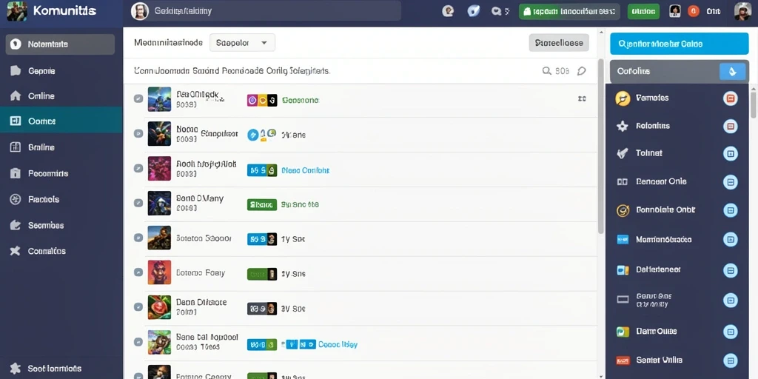Open the user profile avatar at top right
758x379 pixels.
742,11
